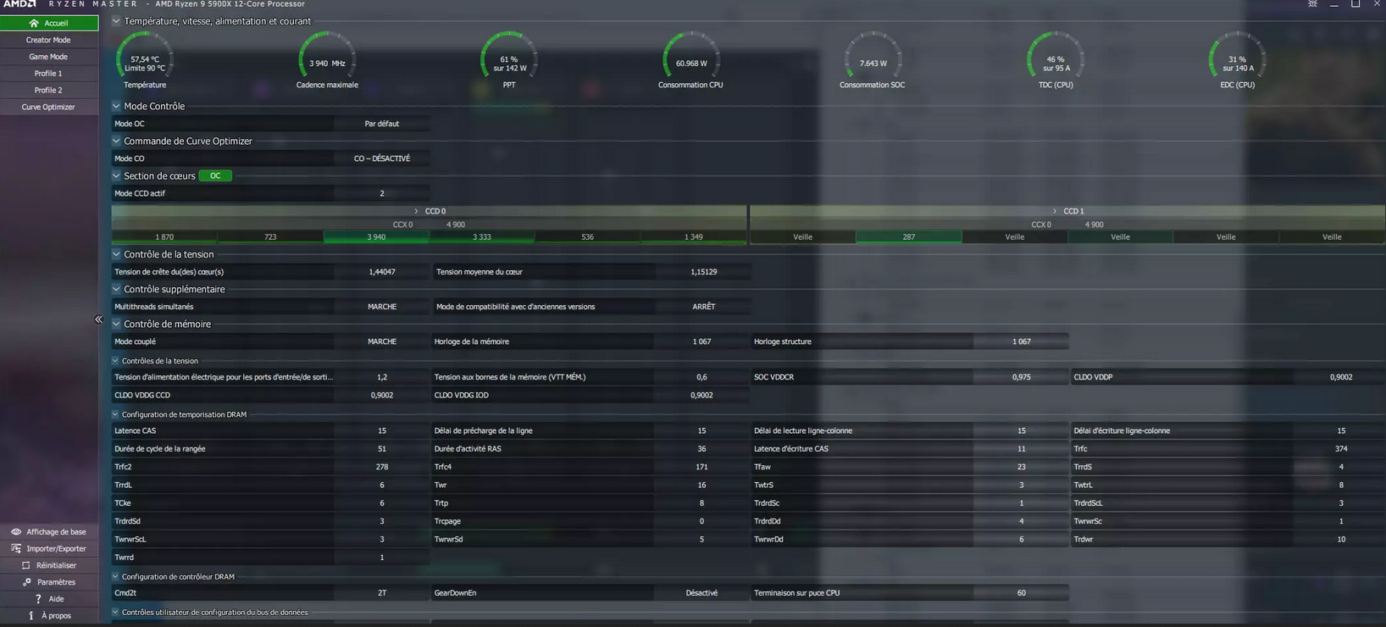Collapse the Mode Contrôle section
Screen dimensions: 1386x627
pos(116,107)
